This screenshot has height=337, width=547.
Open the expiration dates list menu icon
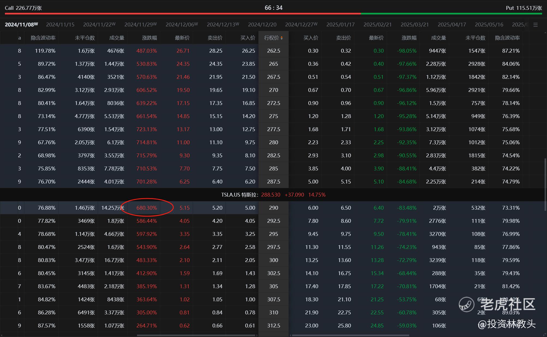tap(536, 25)
